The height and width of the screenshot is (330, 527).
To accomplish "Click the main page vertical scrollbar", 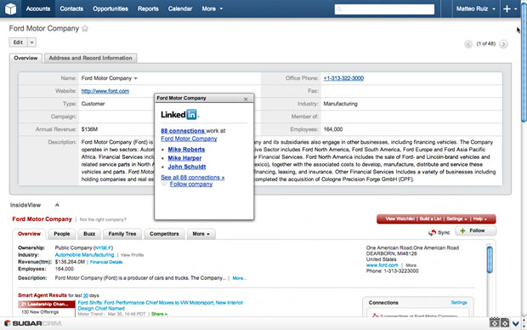I will coord(524,62).
